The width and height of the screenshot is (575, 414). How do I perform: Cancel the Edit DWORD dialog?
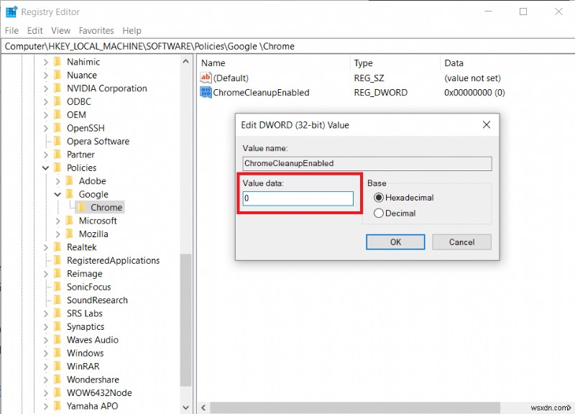[461, 242]
